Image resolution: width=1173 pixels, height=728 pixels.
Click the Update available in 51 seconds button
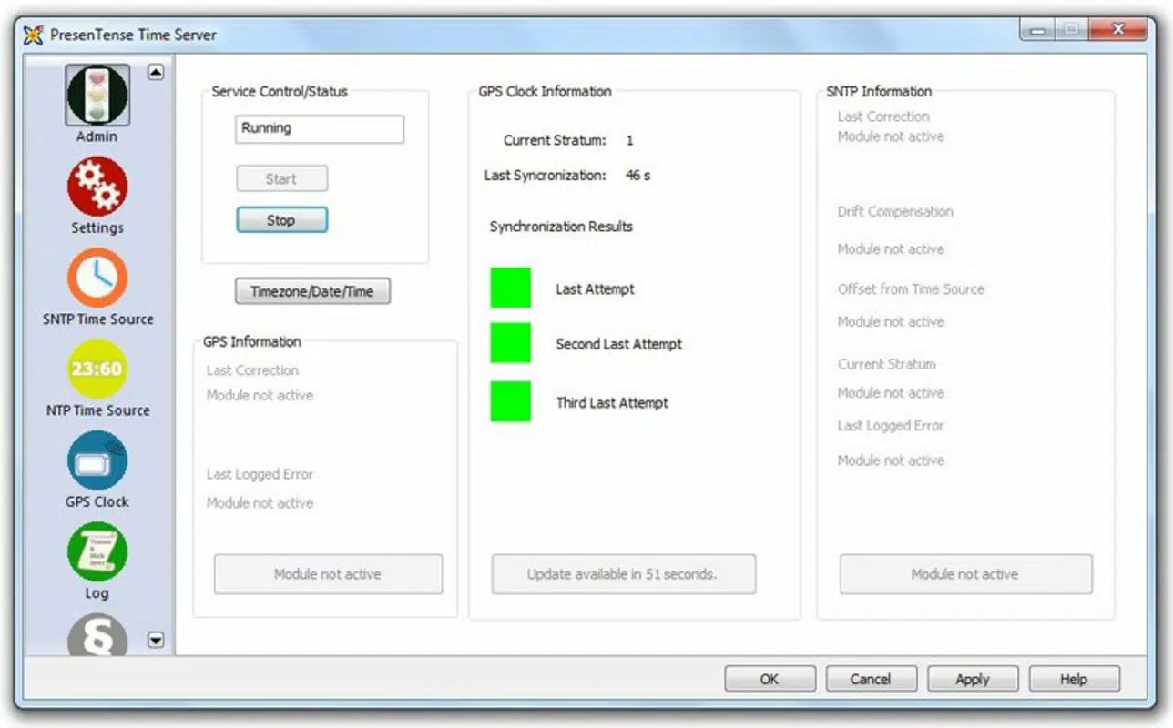(x=624, y=574)
